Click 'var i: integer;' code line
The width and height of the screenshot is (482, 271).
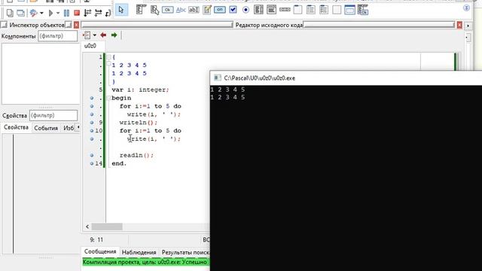click(x=141, y=90)
